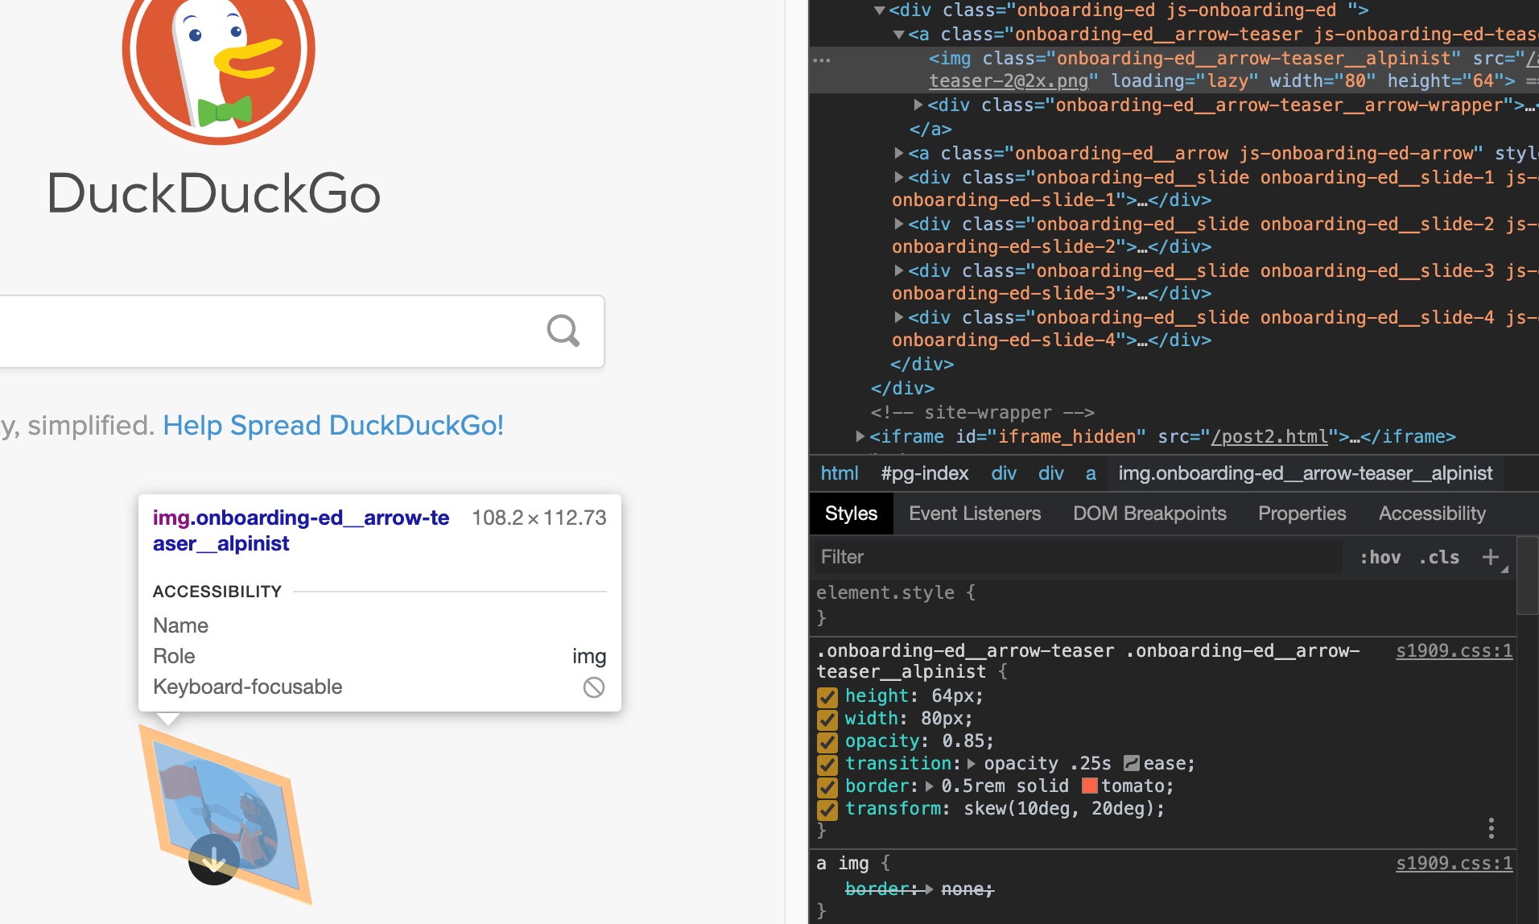Click the tomato color swatch
The image size is (1539, 924).
tap(1090, 786)
